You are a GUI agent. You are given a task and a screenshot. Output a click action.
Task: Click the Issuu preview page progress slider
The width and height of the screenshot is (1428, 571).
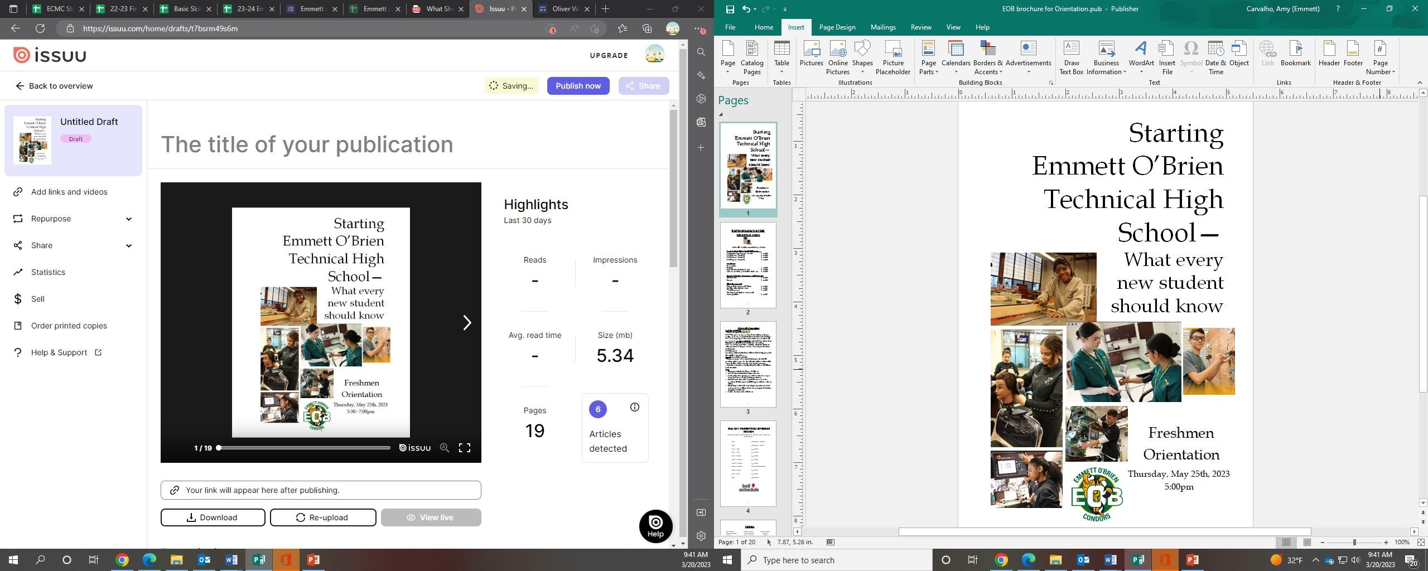tap(304, 448)
